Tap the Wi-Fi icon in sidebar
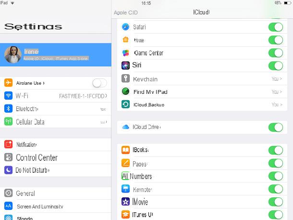The height and width of the screenshot is (220, 293). tap(9, 96)
